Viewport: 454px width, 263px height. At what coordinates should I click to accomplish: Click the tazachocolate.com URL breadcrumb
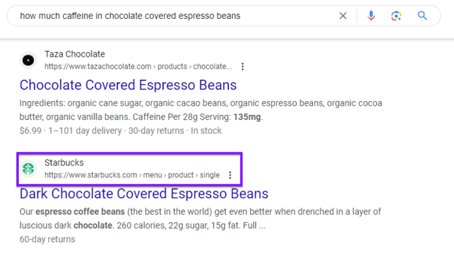click(x=138, y=67)
